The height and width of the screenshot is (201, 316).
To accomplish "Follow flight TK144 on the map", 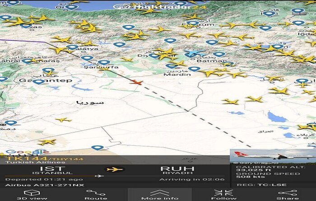I will pos(223,194).
